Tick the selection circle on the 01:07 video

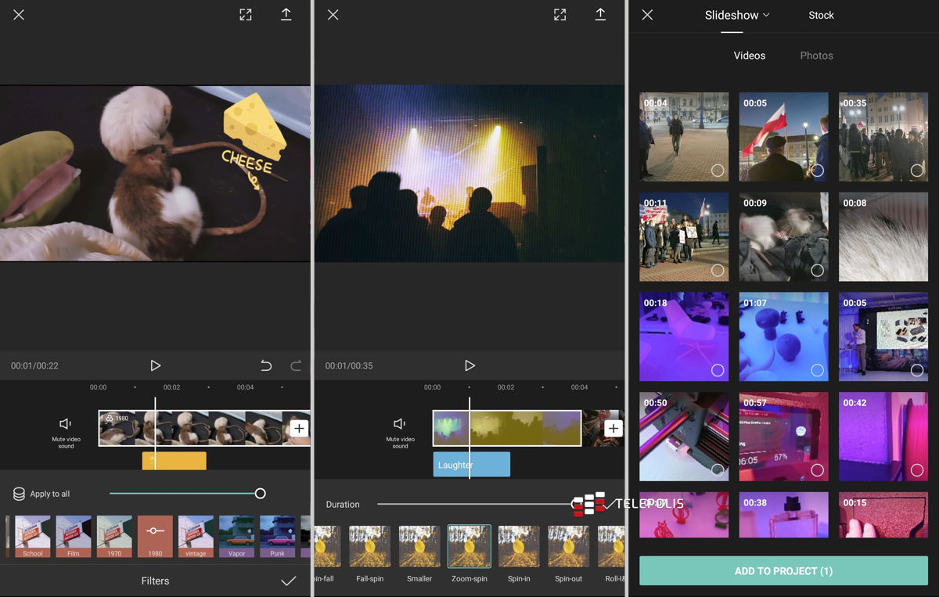pos(818,370)
